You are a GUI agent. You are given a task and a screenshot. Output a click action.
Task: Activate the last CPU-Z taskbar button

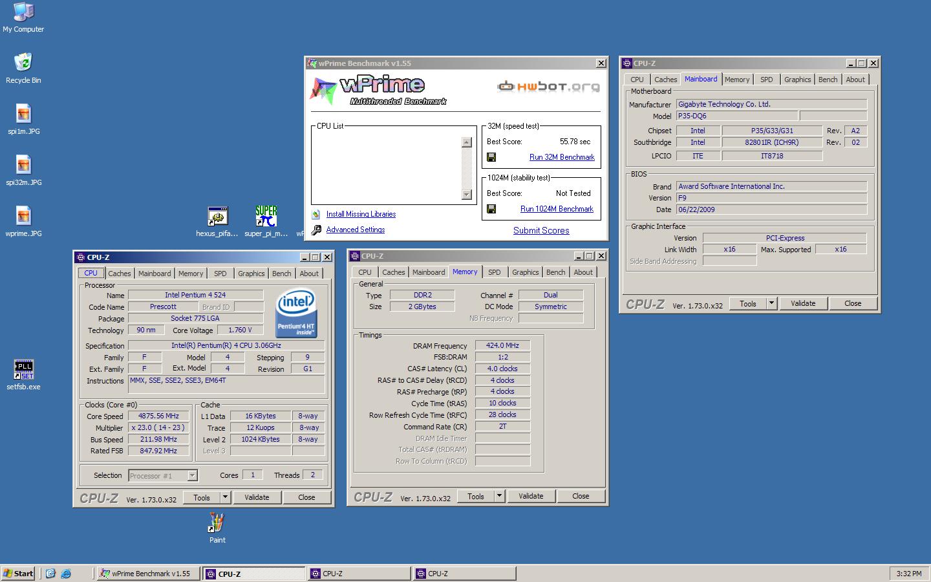coord(464,574)
